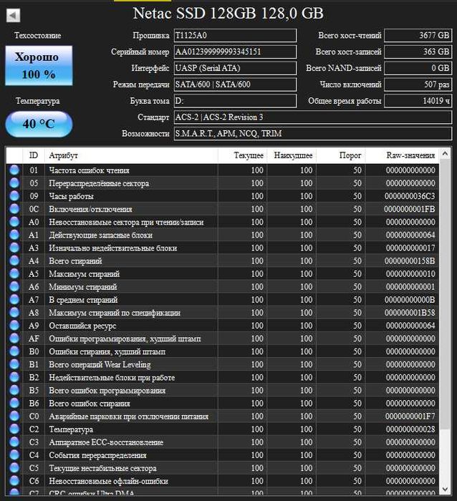Click status orb for attribute C5

click(14, 468)
